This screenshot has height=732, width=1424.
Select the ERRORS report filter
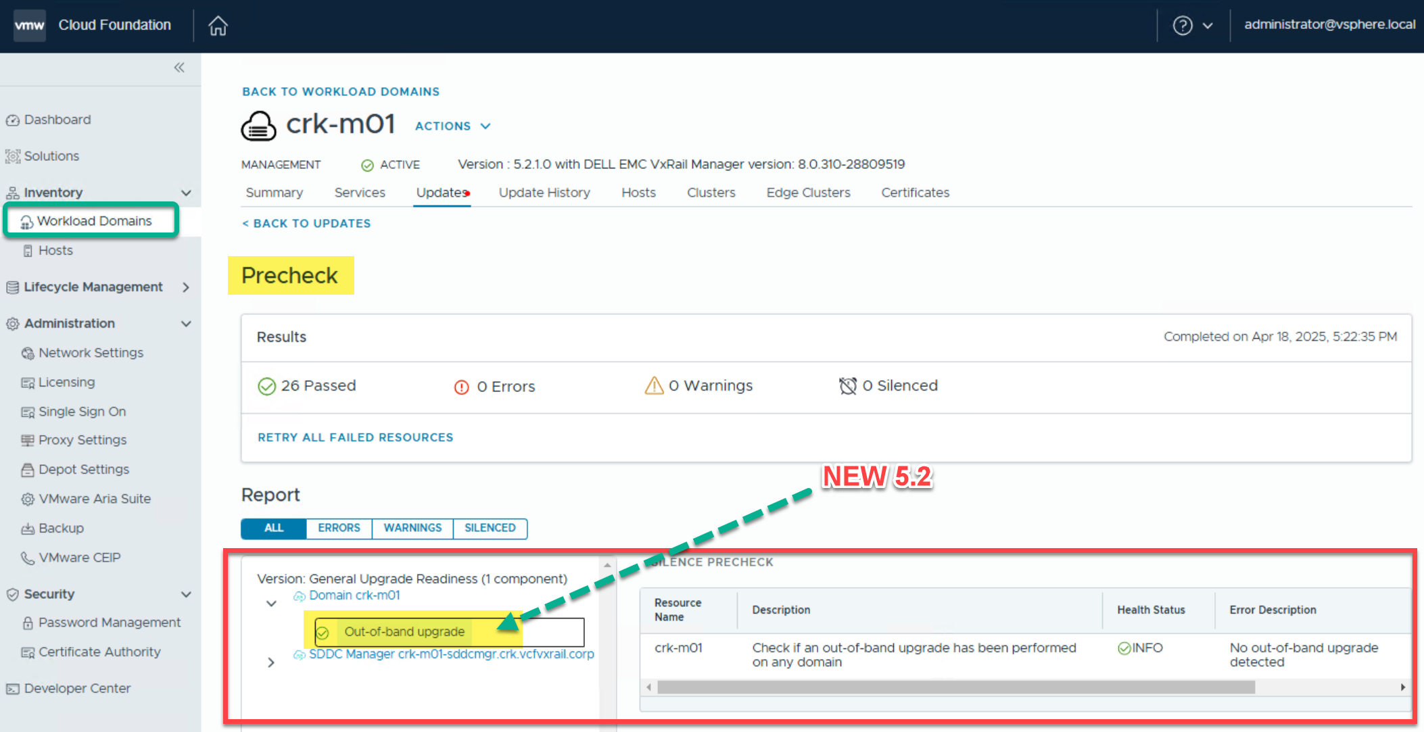[339, 528]
